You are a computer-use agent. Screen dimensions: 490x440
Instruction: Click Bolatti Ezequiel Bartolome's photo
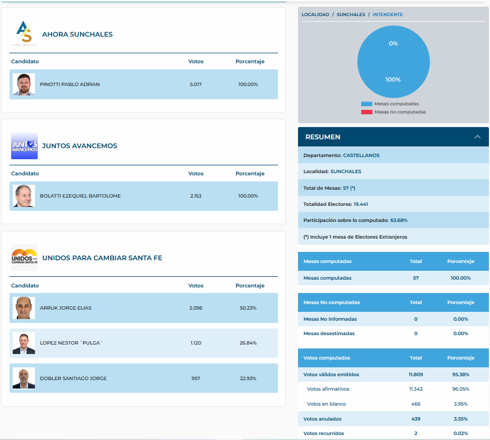tap(23, 196)
